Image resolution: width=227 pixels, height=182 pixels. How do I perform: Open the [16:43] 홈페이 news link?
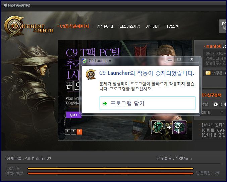coord(213,125)
